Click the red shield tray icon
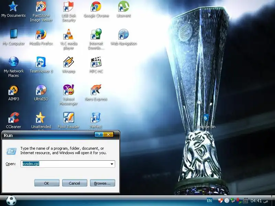The height and width of the screenshot is (206, 275). [x=220, y=201]
